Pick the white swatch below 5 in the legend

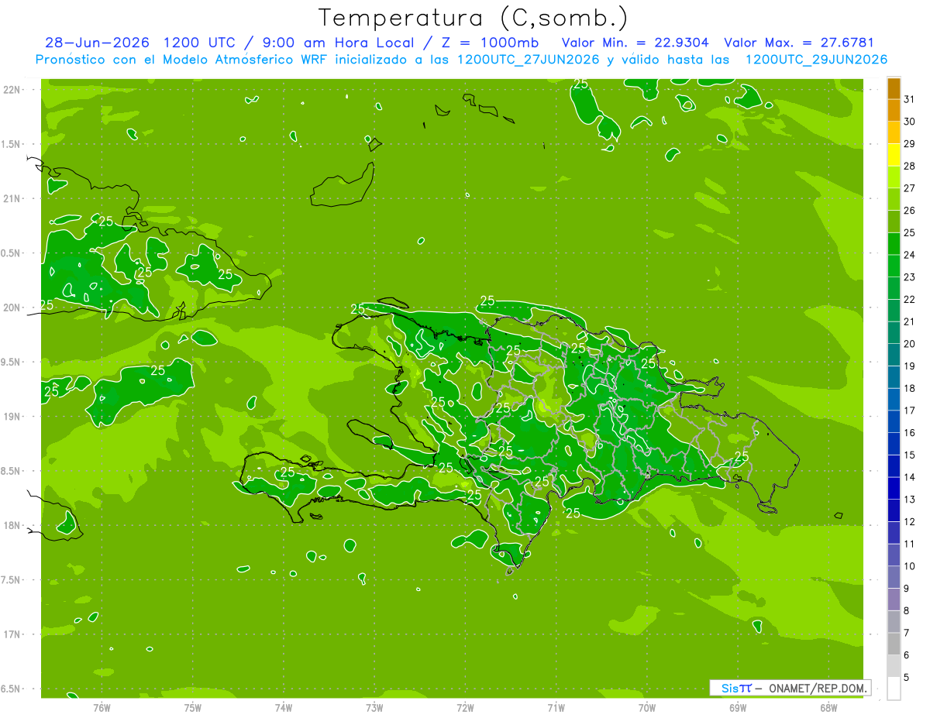(894, 689)
